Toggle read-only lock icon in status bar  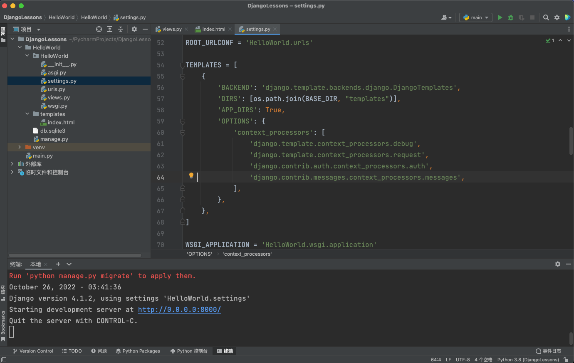566,360
